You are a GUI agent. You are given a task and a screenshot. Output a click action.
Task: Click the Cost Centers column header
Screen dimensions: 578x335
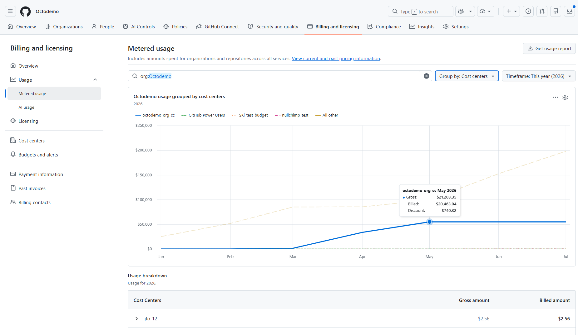pyautogui.click(x=147, y=300)
